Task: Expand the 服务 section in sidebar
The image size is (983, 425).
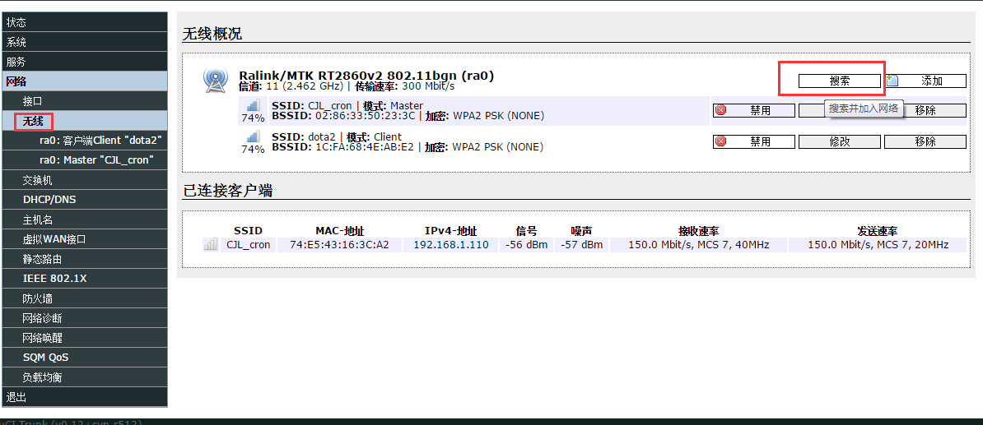Action: coord(16,62)
